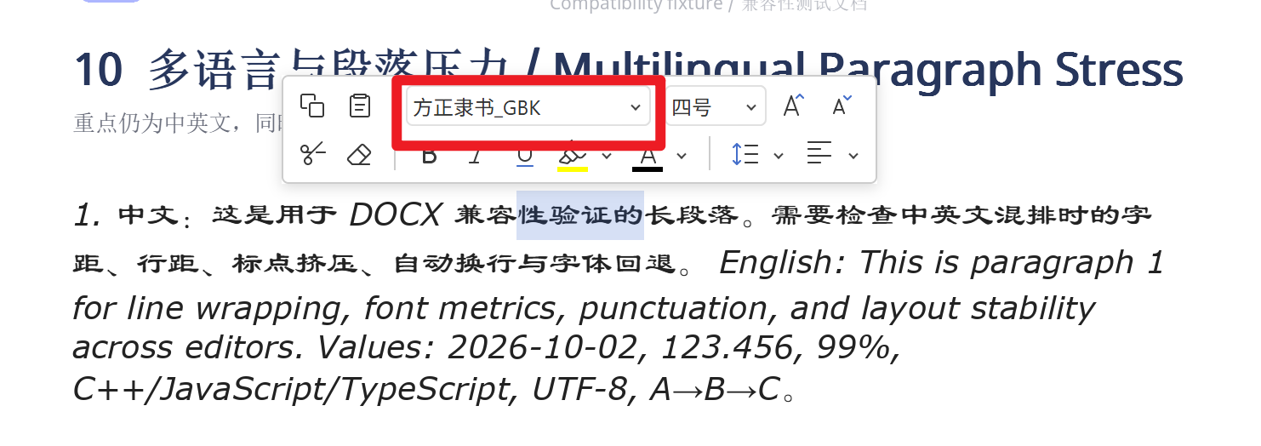Image resolution: width=1261 pixels, height=446 pixels.
Task: Toggle bold formatting
Action: click(x=430, y=156)
